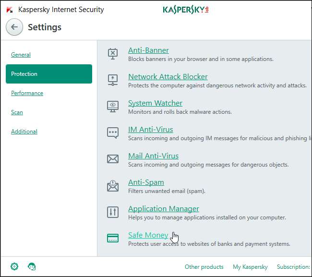Viewport: 312px width, 277px height.
Task: Click 'Scans incoming and outgoing IM messages' text
Action: [x=219, y=138]
